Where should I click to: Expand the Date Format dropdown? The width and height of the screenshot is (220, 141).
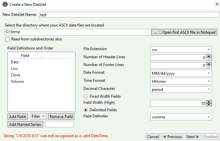pyautogui.click(x=181, y=73)
